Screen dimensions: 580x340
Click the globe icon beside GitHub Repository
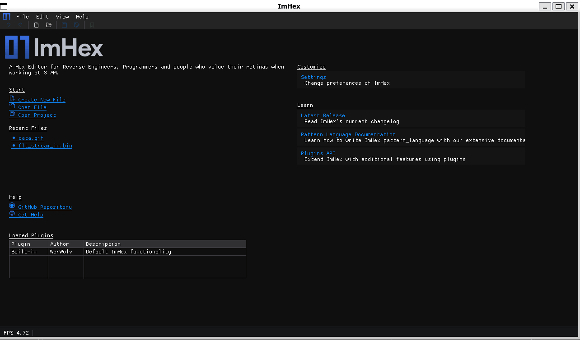click(x=12, y=207)
